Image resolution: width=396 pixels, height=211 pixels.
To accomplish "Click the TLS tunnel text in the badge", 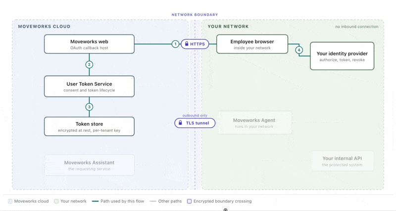I will pyautogui.click(x=198, y=123).
